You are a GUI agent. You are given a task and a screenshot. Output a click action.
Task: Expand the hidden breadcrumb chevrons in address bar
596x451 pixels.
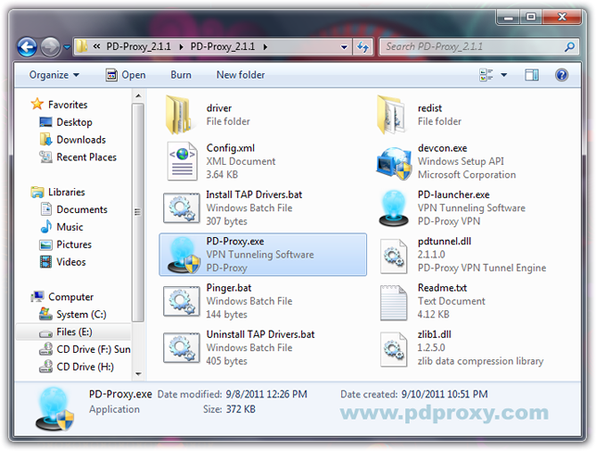(97, 46)
